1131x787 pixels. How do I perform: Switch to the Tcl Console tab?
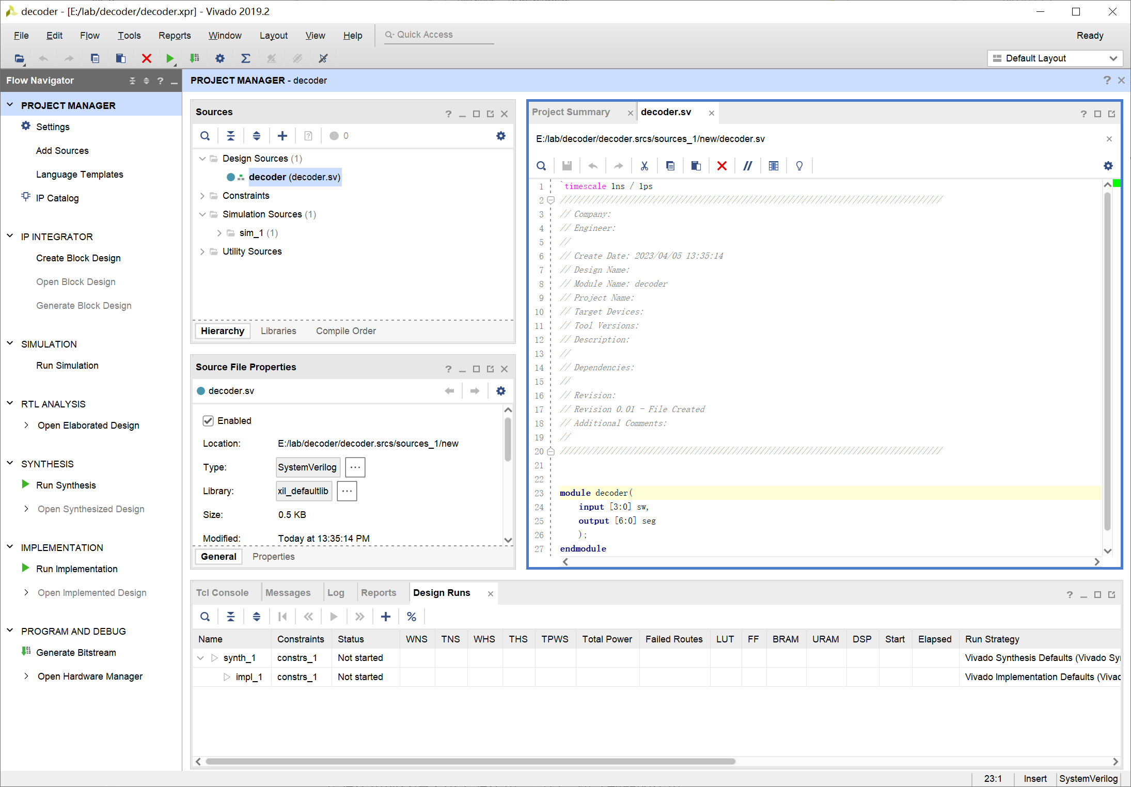tap(222, 593)
